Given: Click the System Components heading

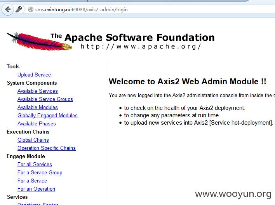Looking at the screenshot, I should point(32,83).
